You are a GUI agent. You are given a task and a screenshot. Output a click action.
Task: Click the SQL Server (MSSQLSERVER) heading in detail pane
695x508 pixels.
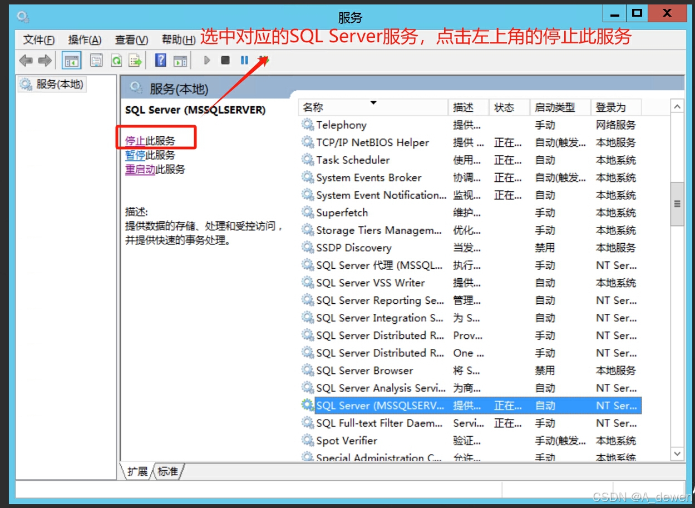coord(195,110)
